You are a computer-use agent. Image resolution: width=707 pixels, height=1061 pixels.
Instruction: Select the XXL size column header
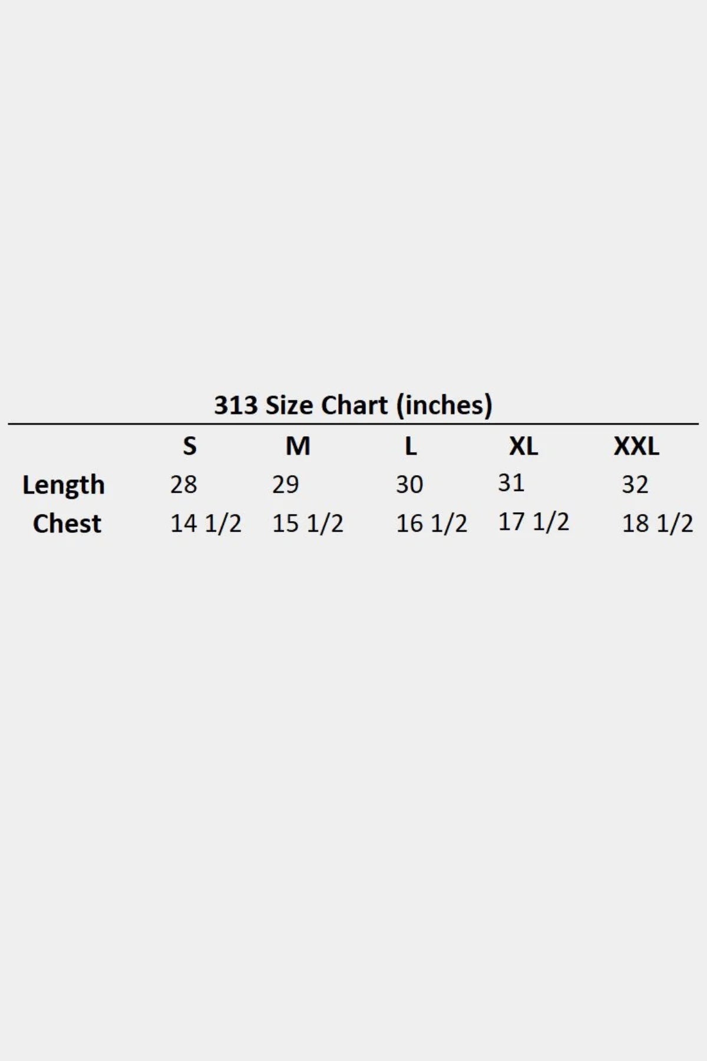point(636,446)
